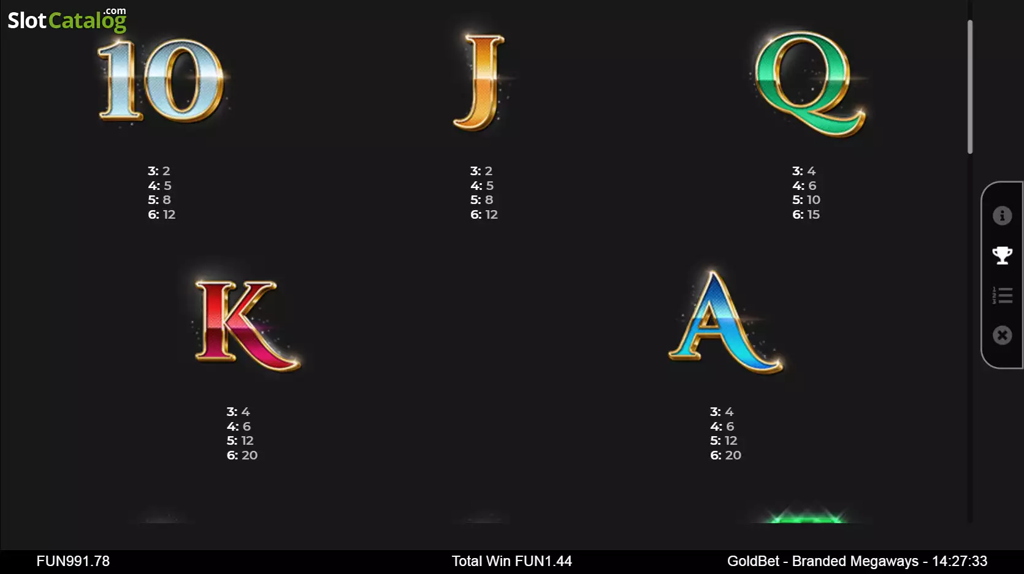Open the trophy paytable icon
The width and height of the screenshot is (1024, 574).
tap(1002, 255)
